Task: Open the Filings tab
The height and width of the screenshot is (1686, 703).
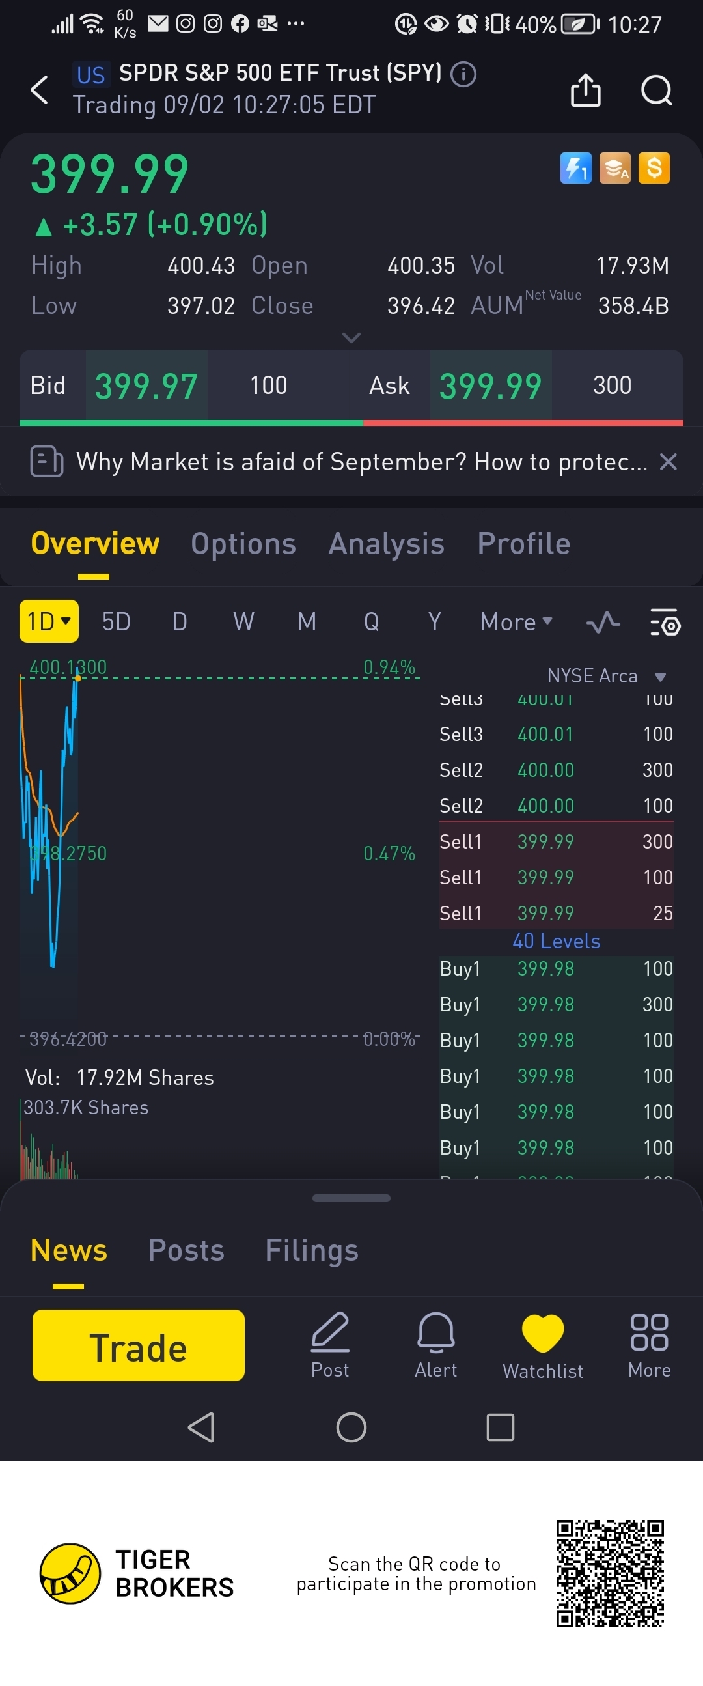Action: click(312, 1250)
